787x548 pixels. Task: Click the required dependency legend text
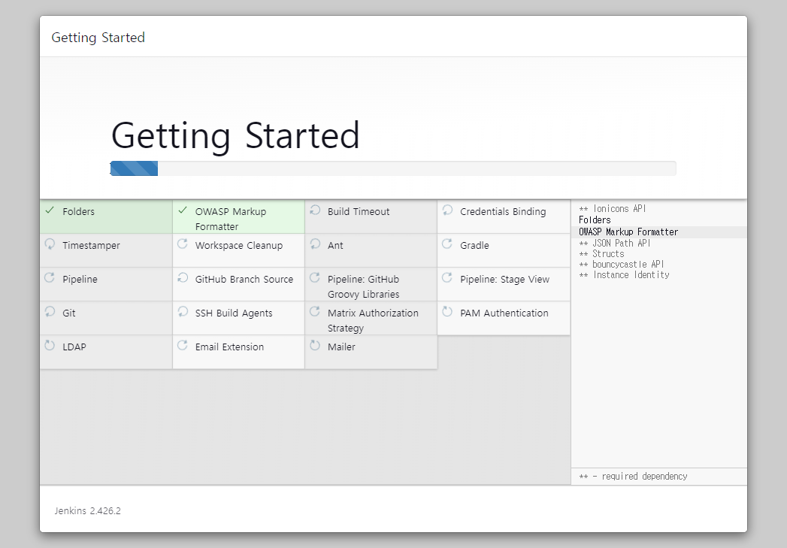click(x=633, y=477)
